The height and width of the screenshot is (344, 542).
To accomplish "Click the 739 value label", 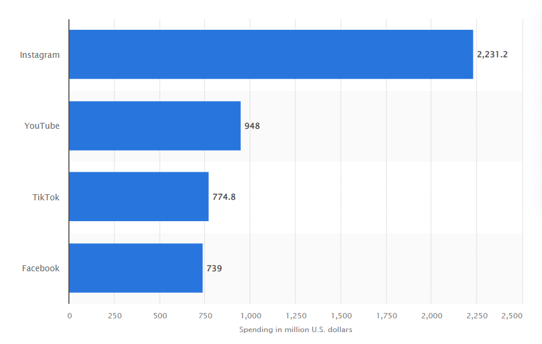I will [x=214, y=268].
